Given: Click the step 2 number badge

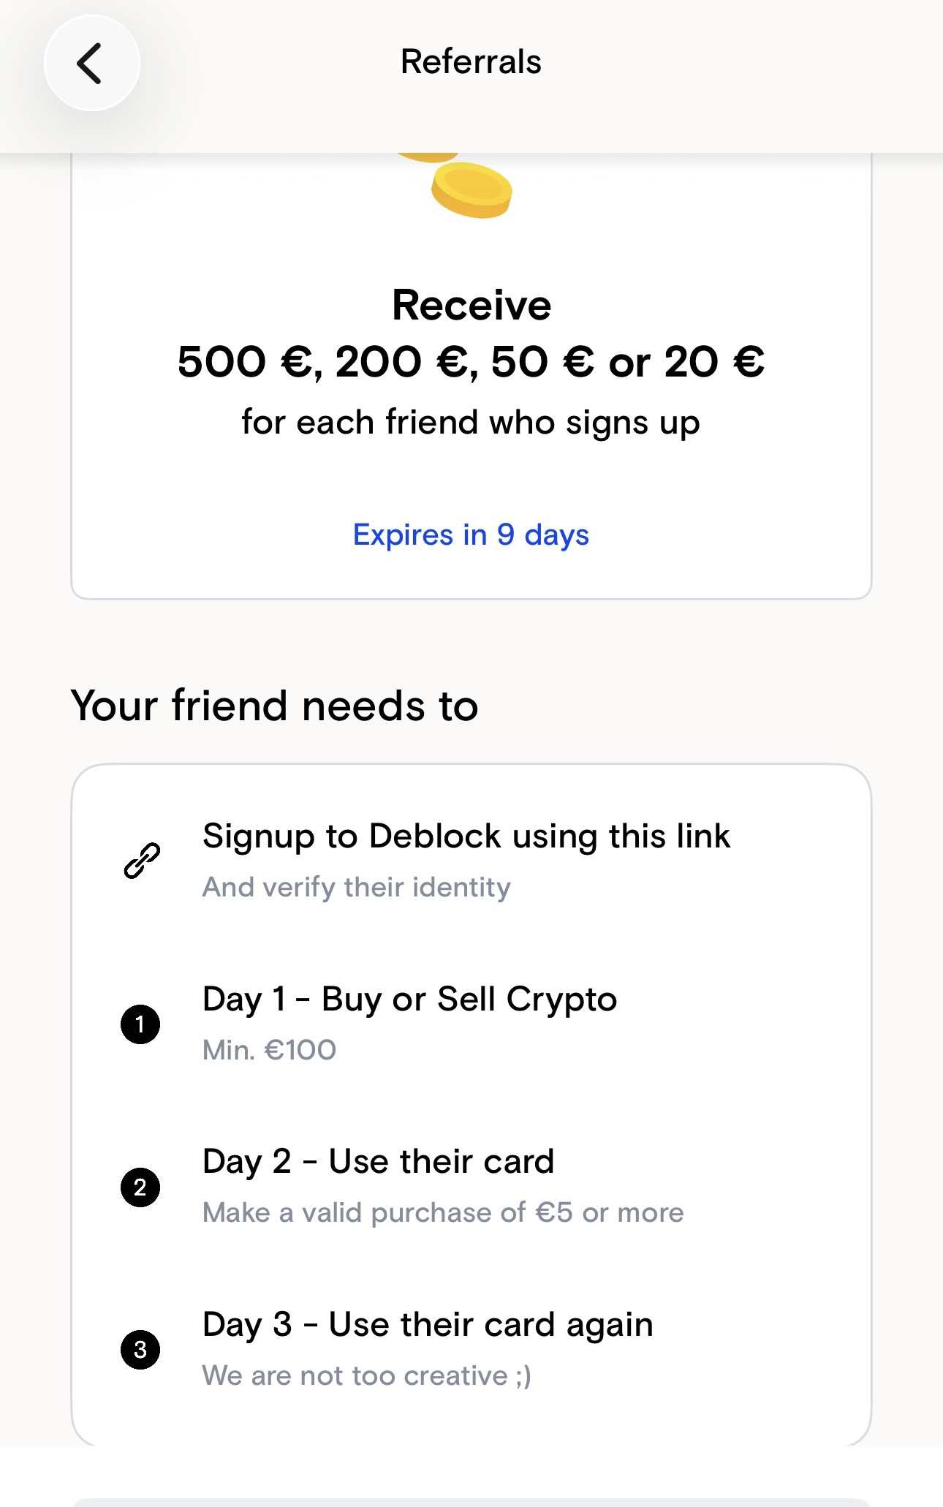Looking at the screenshot, I should pyautogui.click(x=140, y=1187).
